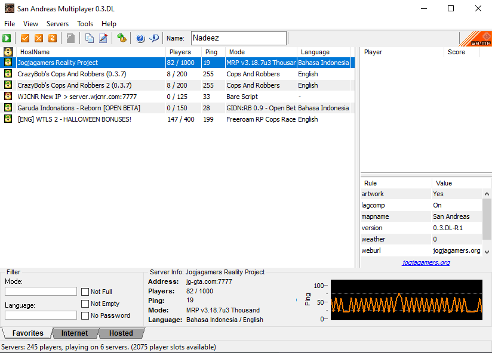Click the Player column header

coord(402,52)
